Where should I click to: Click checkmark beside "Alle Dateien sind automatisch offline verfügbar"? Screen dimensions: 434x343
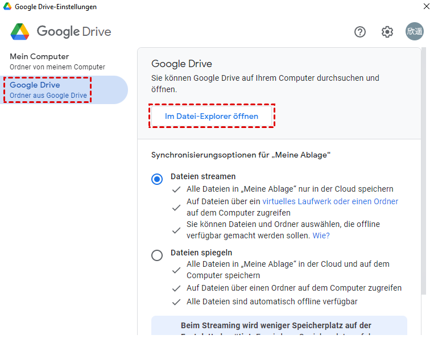[176, 302]
